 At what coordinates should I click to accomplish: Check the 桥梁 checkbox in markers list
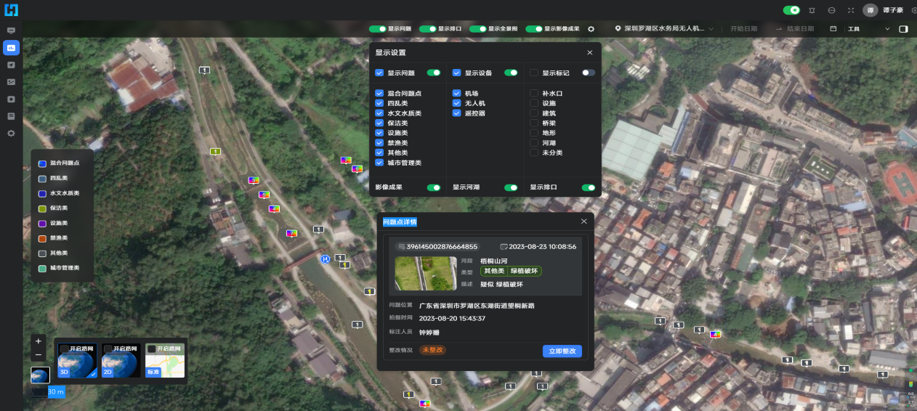(534, 123)
